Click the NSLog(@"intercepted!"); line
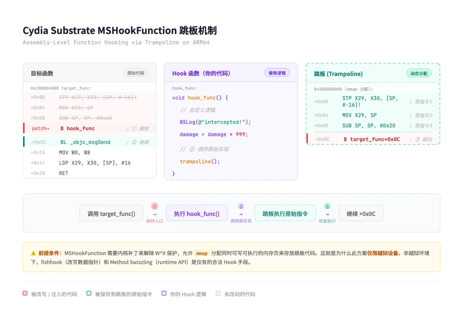The width and height of the screenshot is (463, 320). [215, 122]
